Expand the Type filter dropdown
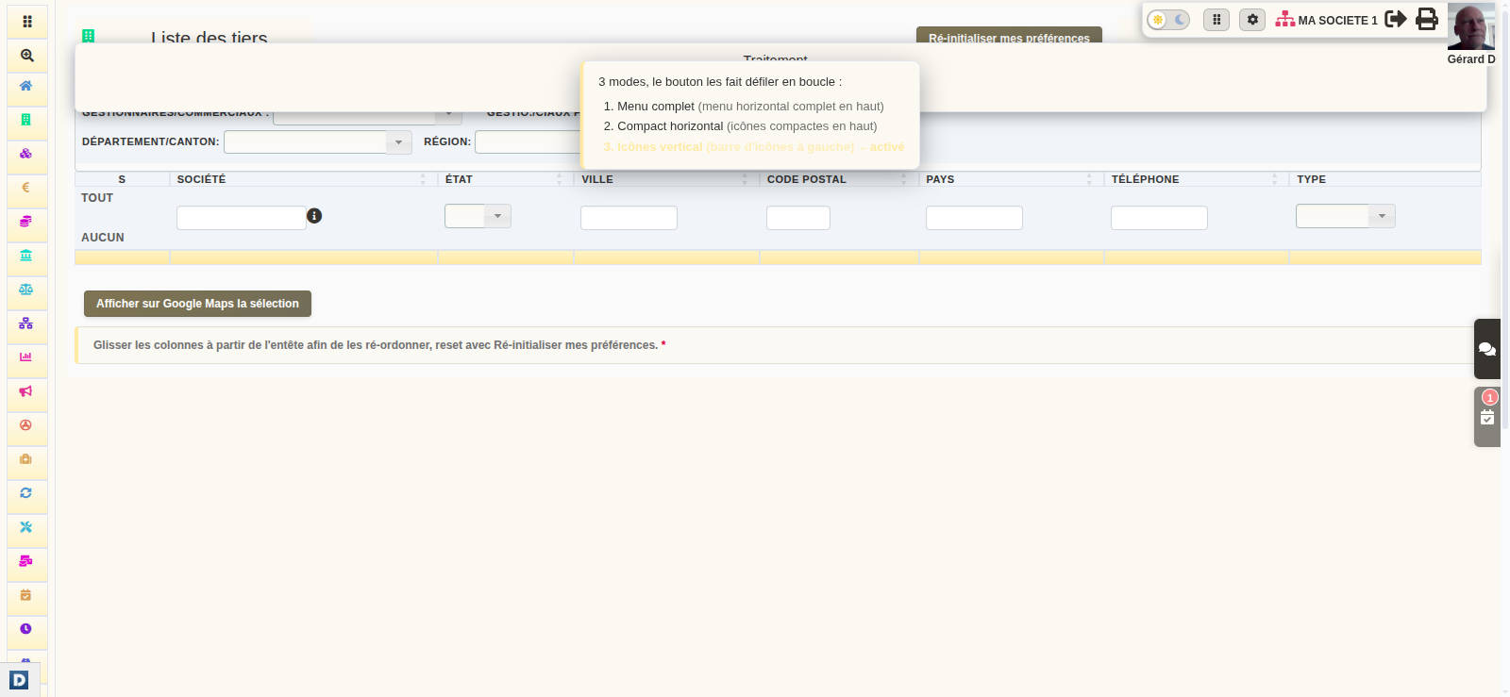1510x697 pixels. [1345, 216]
